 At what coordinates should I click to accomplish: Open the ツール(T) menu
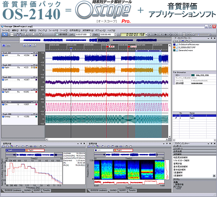coord(64,30)
